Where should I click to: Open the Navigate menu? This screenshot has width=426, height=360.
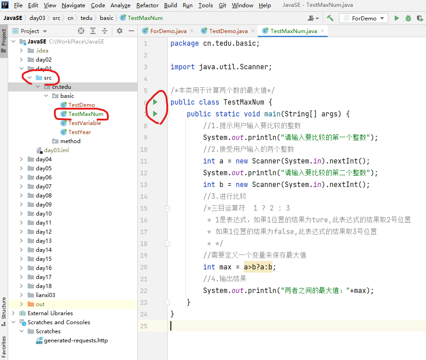pos(73,5)
